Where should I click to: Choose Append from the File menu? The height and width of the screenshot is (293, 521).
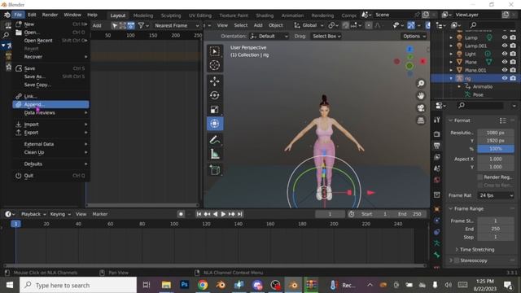click(x=50, y=105)
